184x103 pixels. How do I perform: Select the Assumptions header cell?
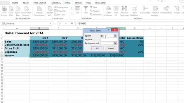point(135,38)
